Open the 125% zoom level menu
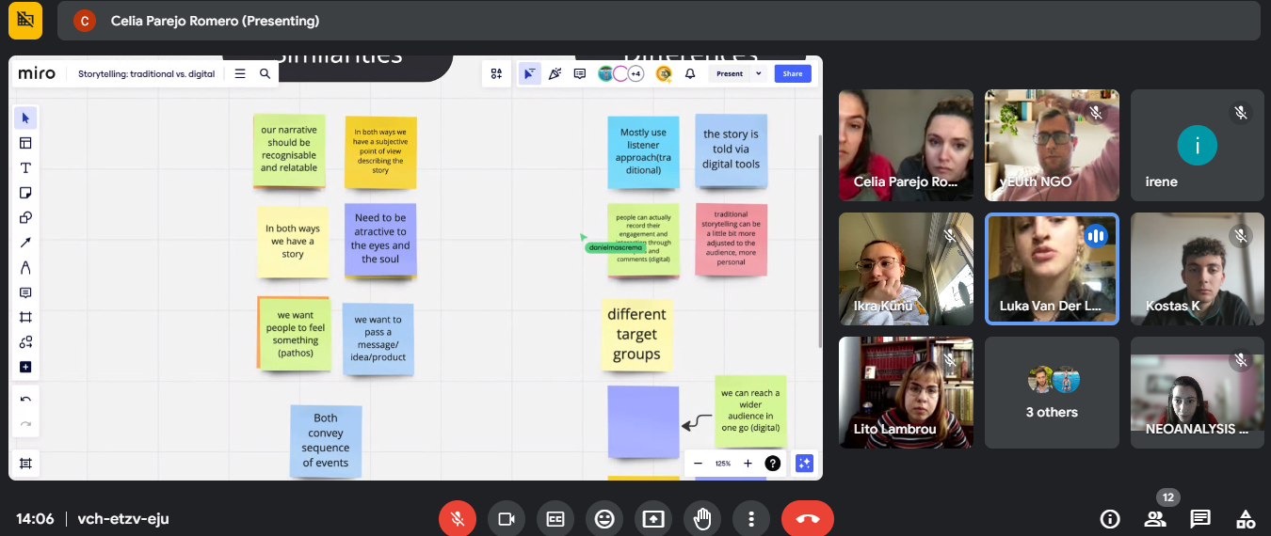 (722, 464)
